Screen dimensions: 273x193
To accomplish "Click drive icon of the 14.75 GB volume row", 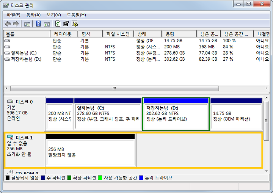I will tap(7, 41).
